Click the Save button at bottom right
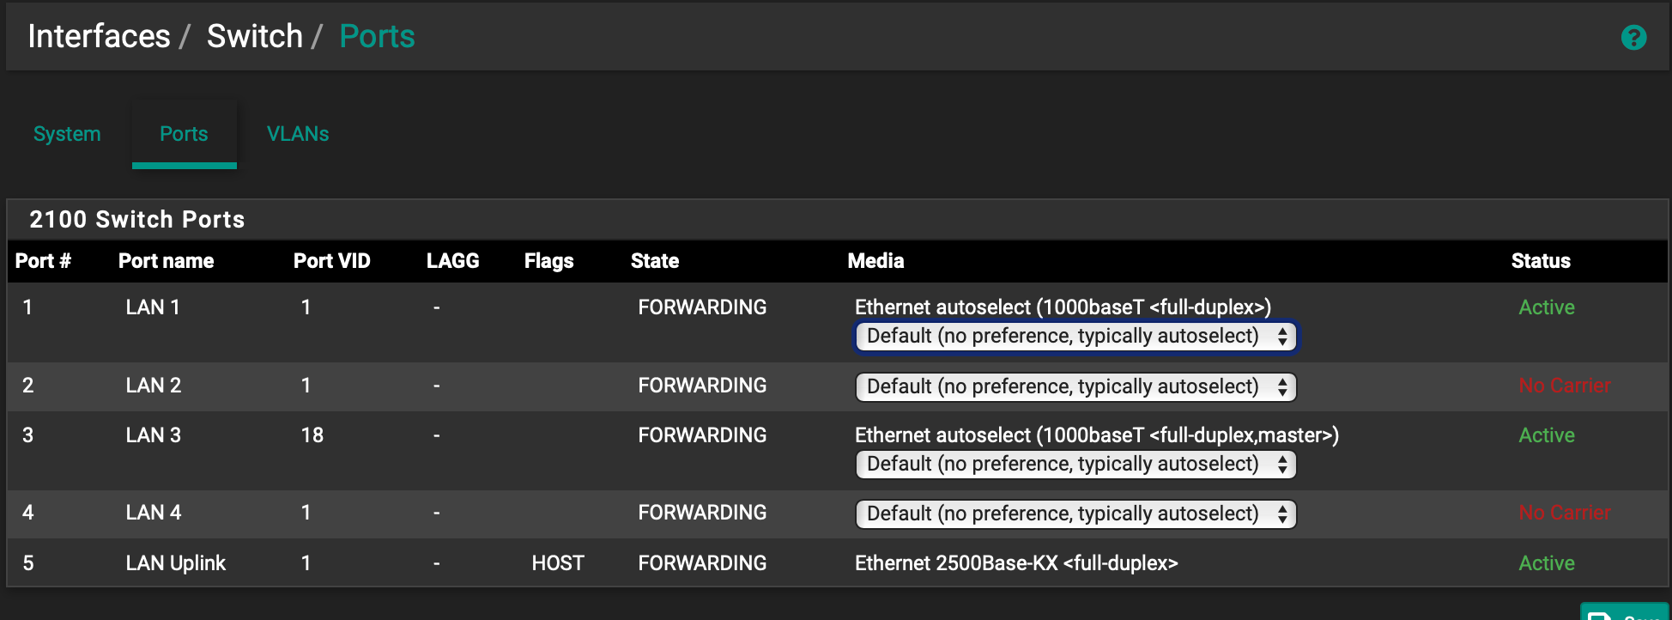This screenshot has height=620, width=1672. 1625,612
